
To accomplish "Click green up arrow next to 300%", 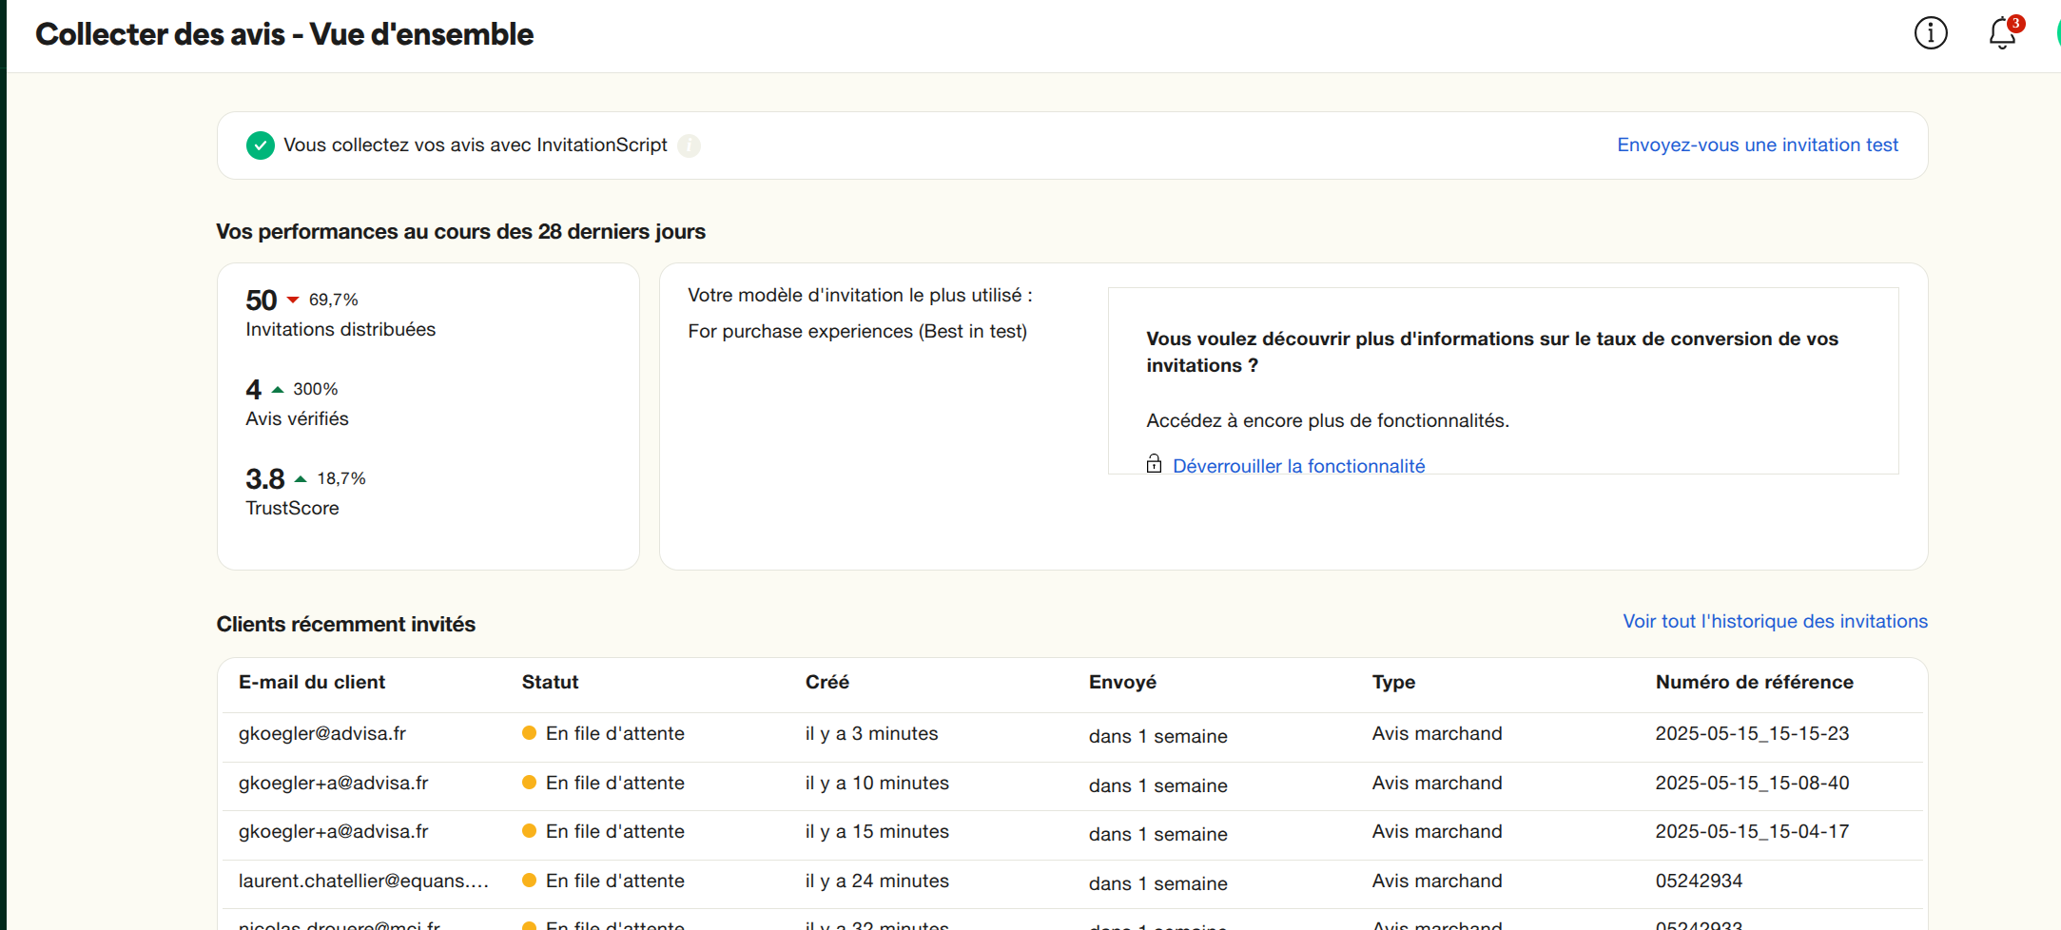I will (278, 390).
